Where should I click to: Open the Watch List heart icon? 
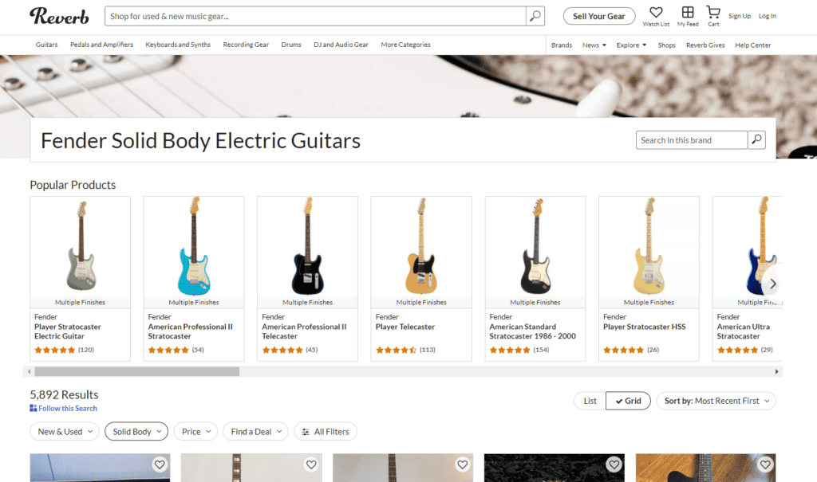click(x=655, y=13)
